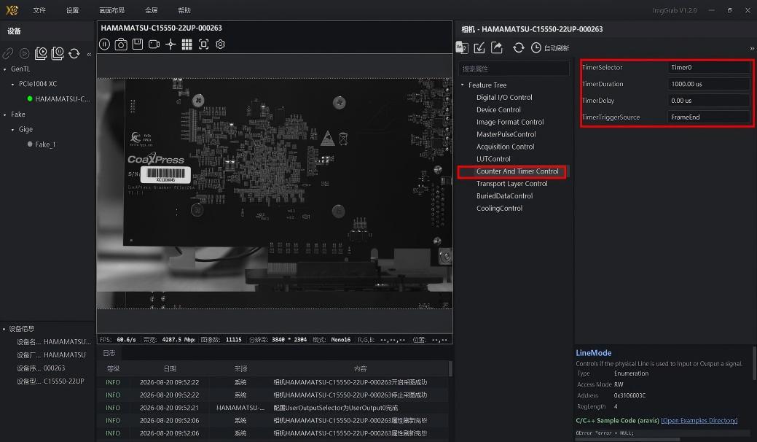Collapse the Feature Tree node
This screenshot has width=757, height=442.
463,85
